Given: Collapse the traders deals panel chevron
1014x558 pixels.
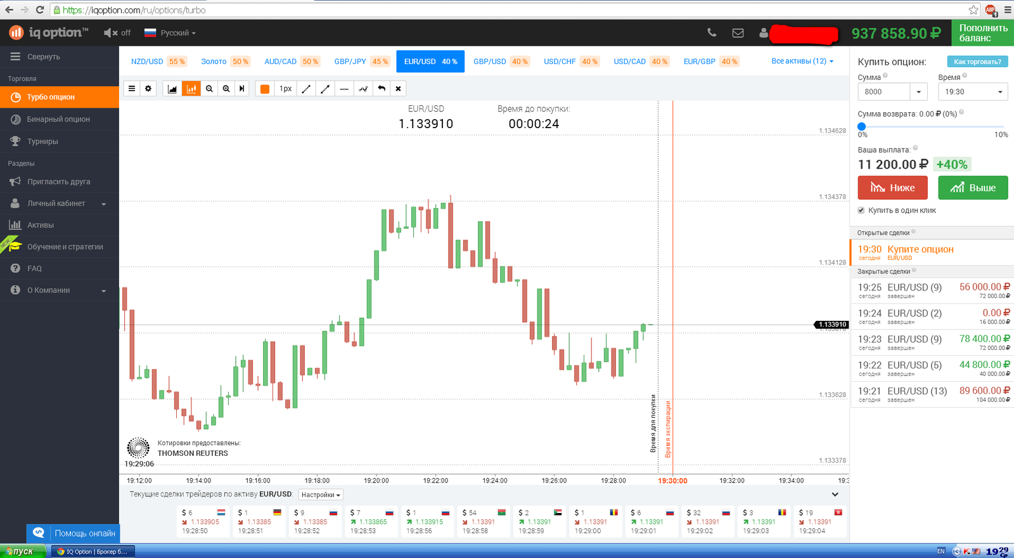Looking at the screenshot, I should click(835, 495).
